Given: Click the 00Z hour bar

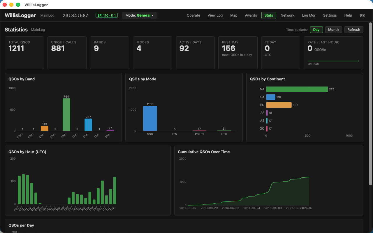Looking at the screenshot, I should (x=19, y=190).
